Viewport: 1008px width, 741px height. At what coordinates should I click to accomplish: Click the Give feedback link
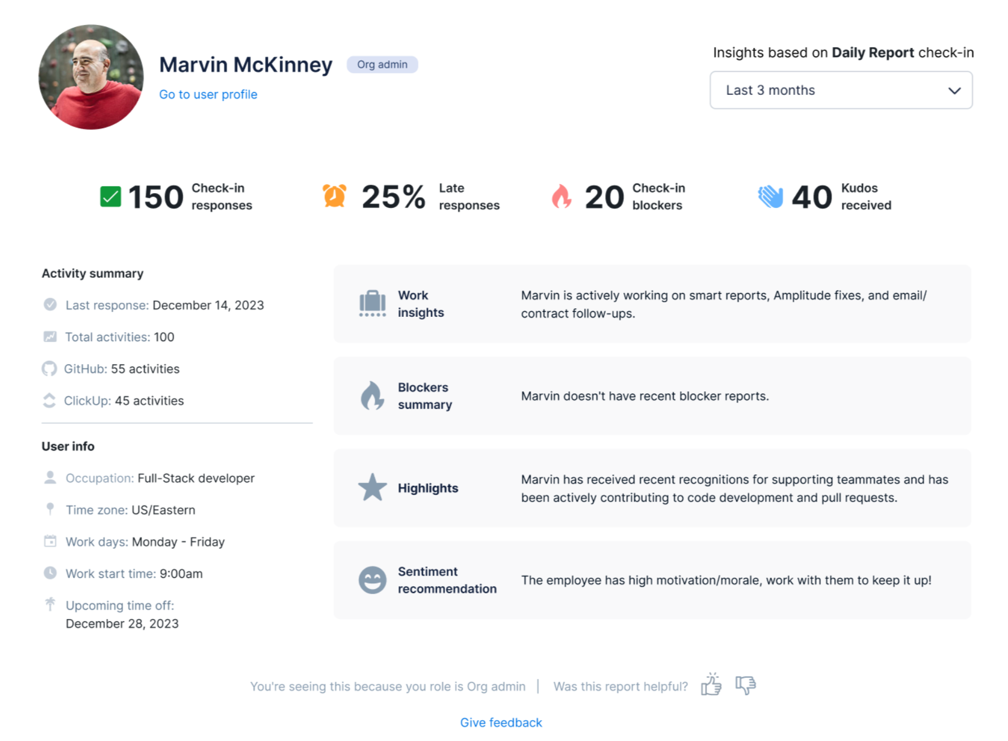501,722
